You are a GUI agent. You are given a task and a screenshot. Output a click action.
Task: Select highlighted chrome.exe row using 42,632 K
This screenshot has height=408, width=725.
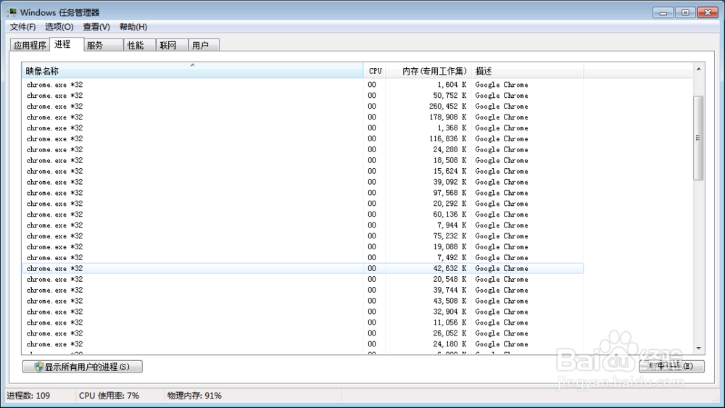(302, 268)
